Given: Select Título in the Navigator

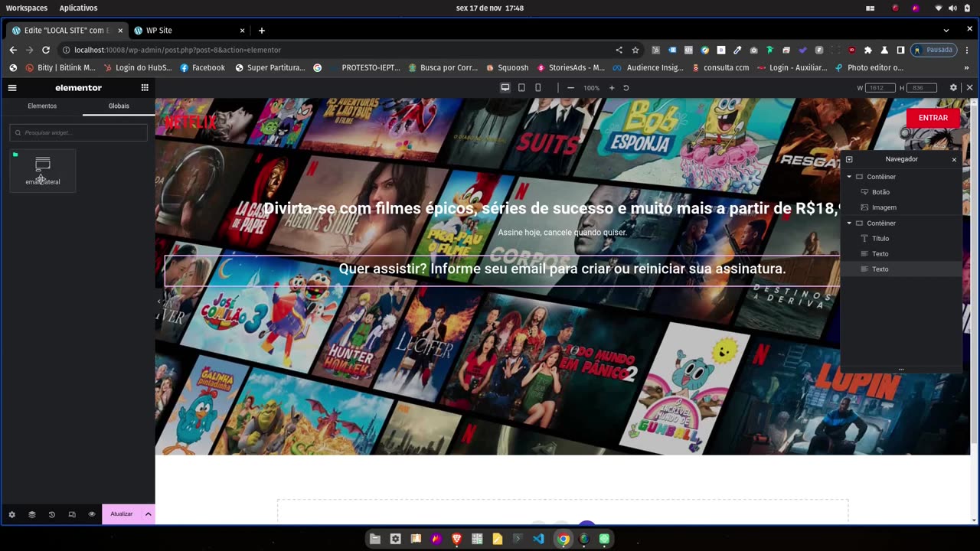Looking at the screenshot, I should 880,239.
